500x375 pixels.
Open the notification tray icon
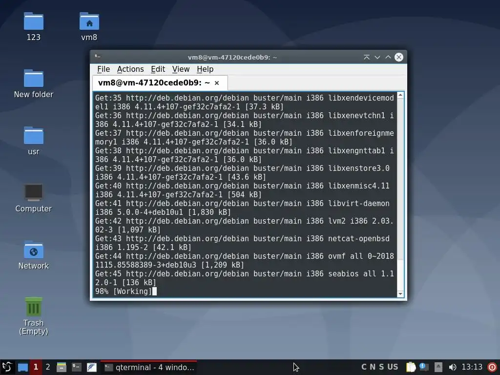coord(424,367)
